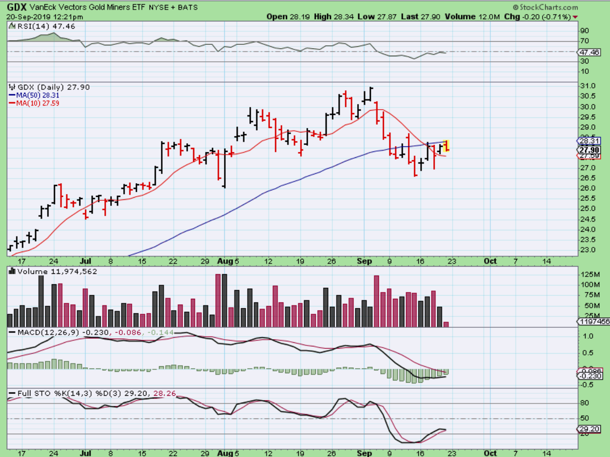
Task: Click the bar-chart icon beside 'GDX (Daily)'
Action: pyautogui.click(x=12, y=87)
